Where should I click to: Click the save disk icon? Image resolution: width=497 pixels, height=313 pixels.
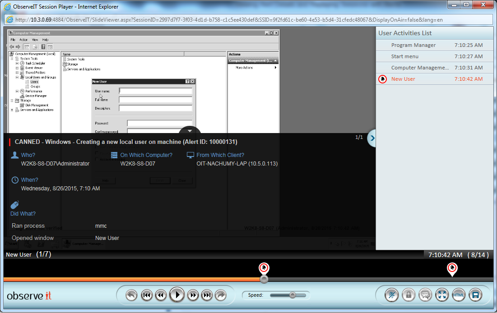[474, 295]
